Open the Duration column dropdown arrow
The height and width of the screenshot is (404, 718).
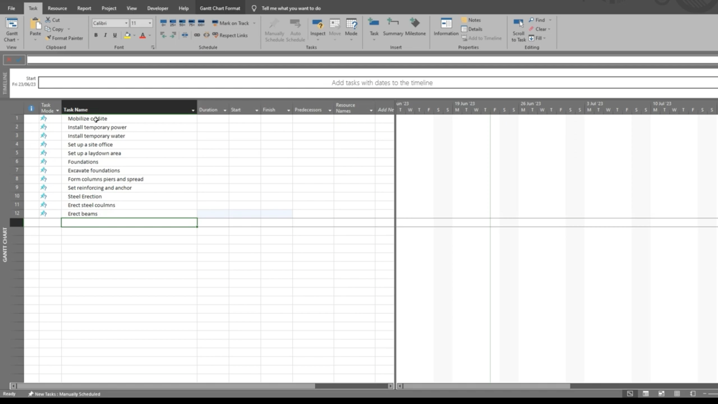click(225, 110)
